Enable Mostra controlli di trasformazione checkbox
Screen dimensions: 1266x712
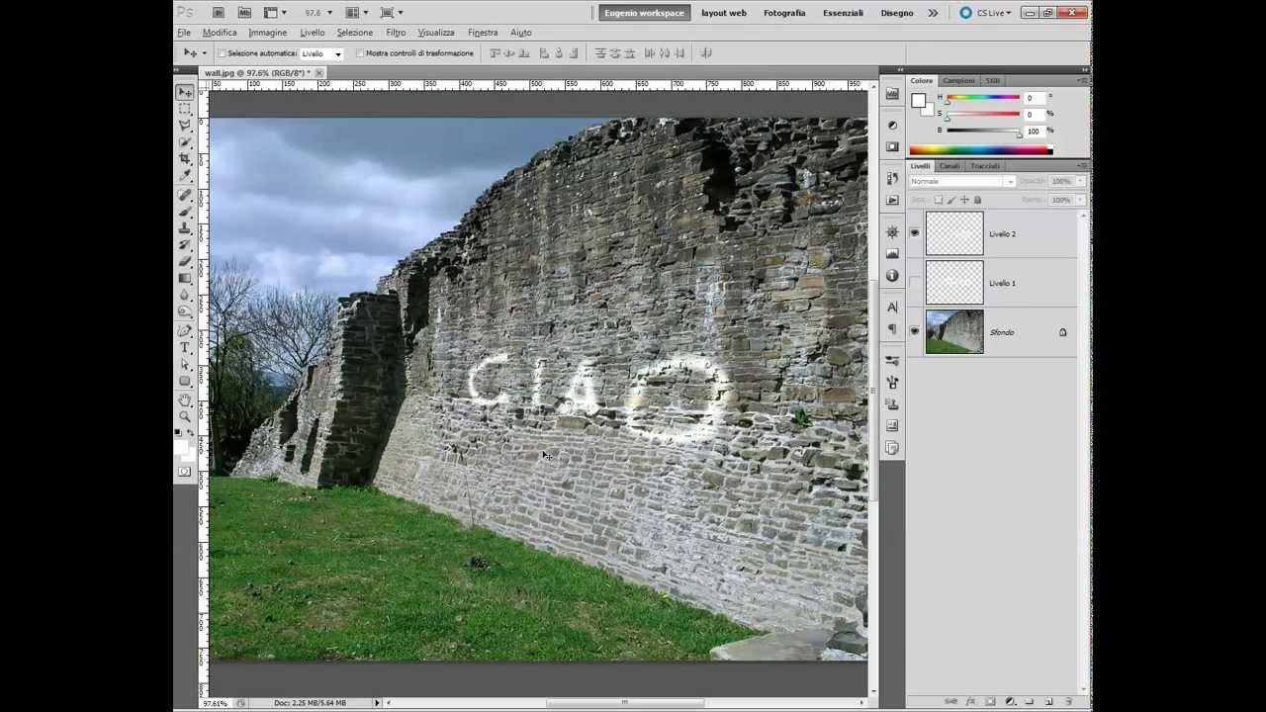tap(360, 53)
